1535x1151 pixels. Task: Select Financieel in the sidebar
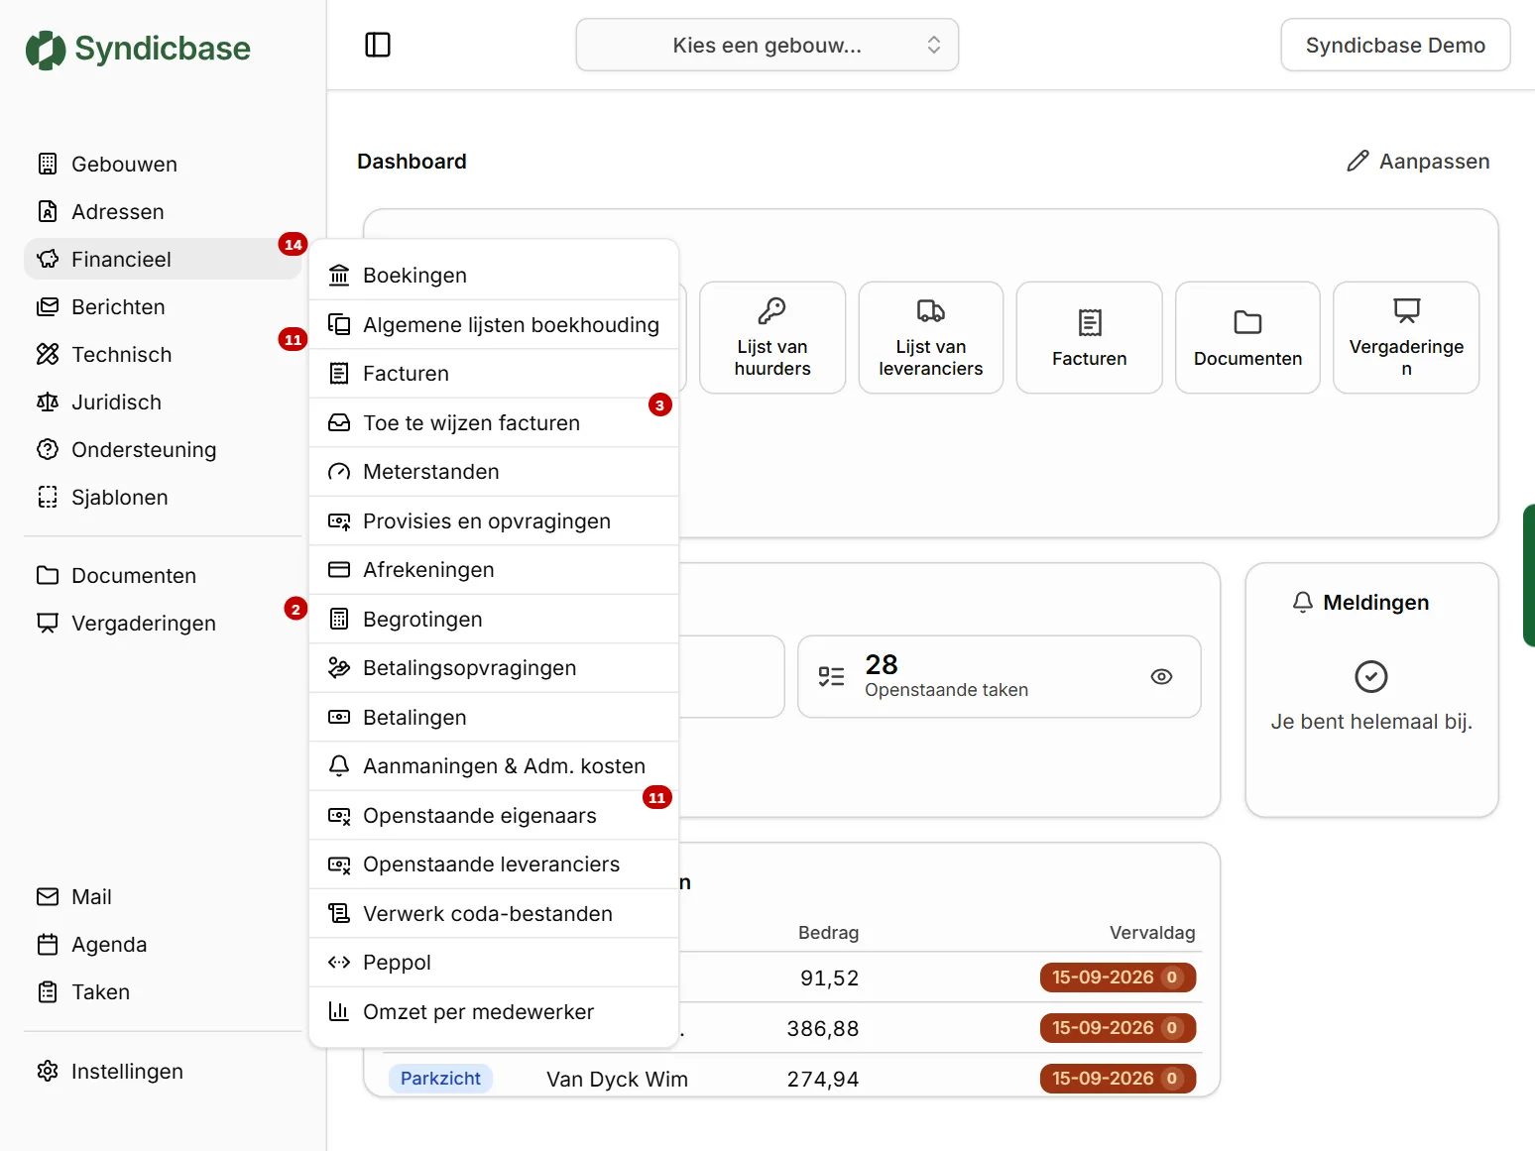coord(163,259)
